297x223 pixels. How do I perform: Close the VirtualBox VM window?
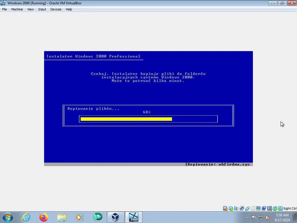click(292, 3)
